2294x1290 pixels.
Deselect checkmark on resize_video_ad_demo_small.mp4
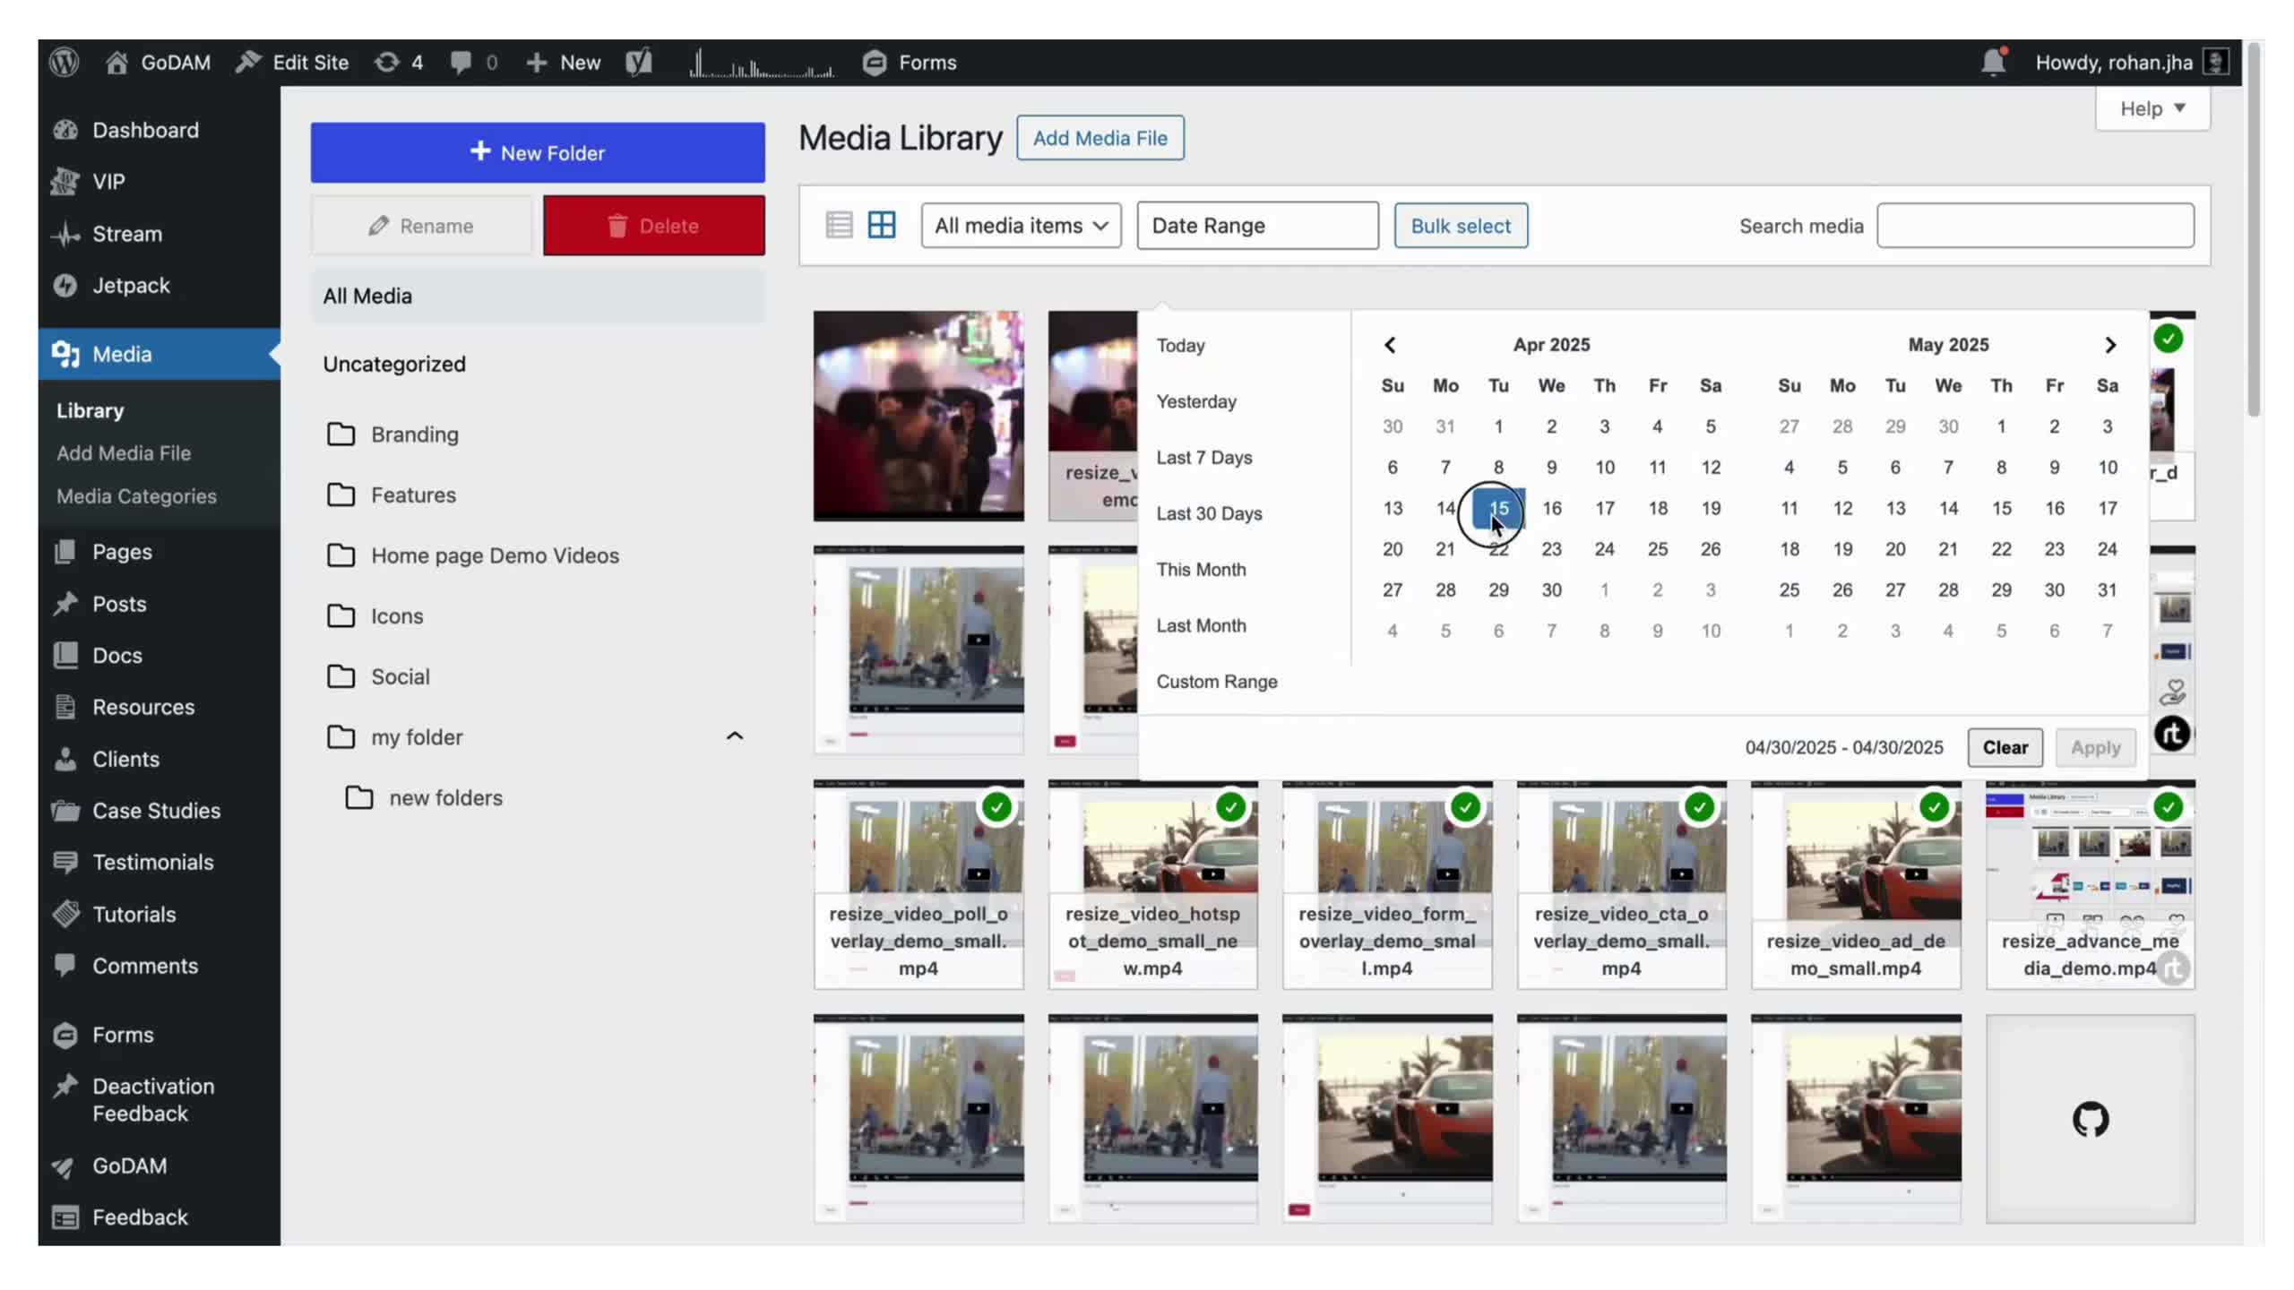1935,807
